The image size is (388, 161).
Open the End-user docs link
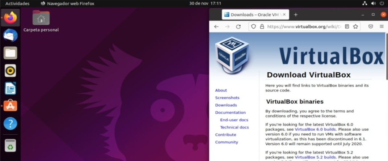tap(234, 120)
